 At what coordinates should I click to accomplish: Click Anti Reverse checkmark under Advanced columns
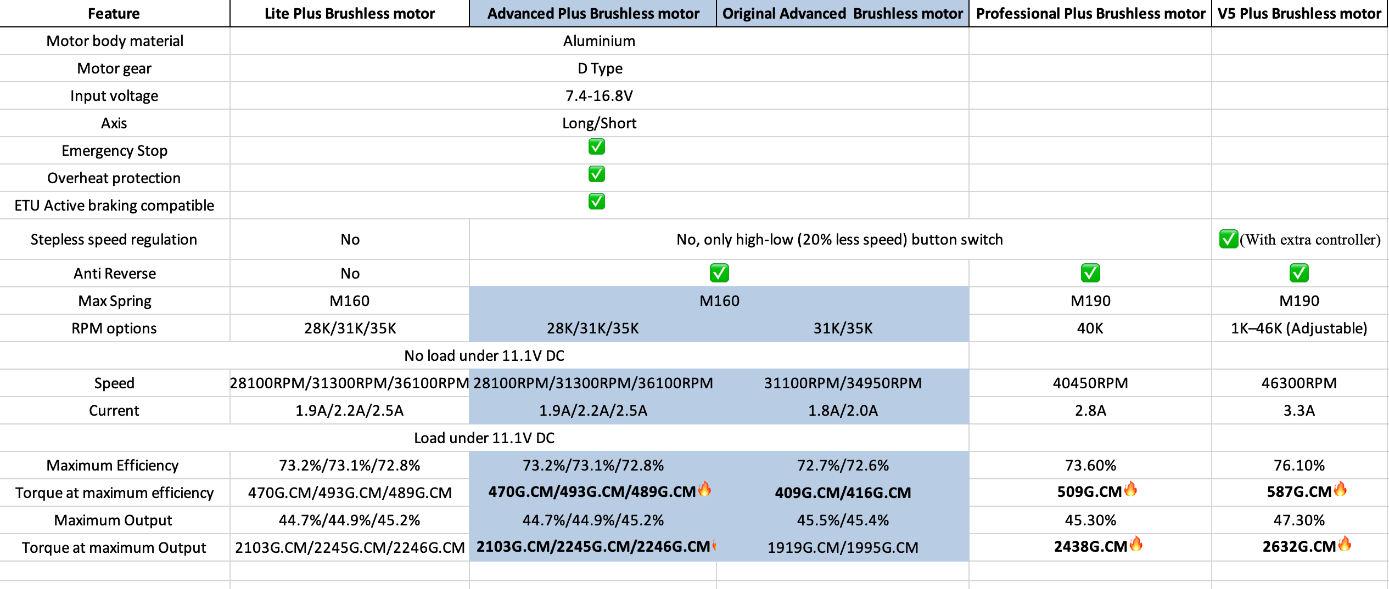tap(719, 273)
